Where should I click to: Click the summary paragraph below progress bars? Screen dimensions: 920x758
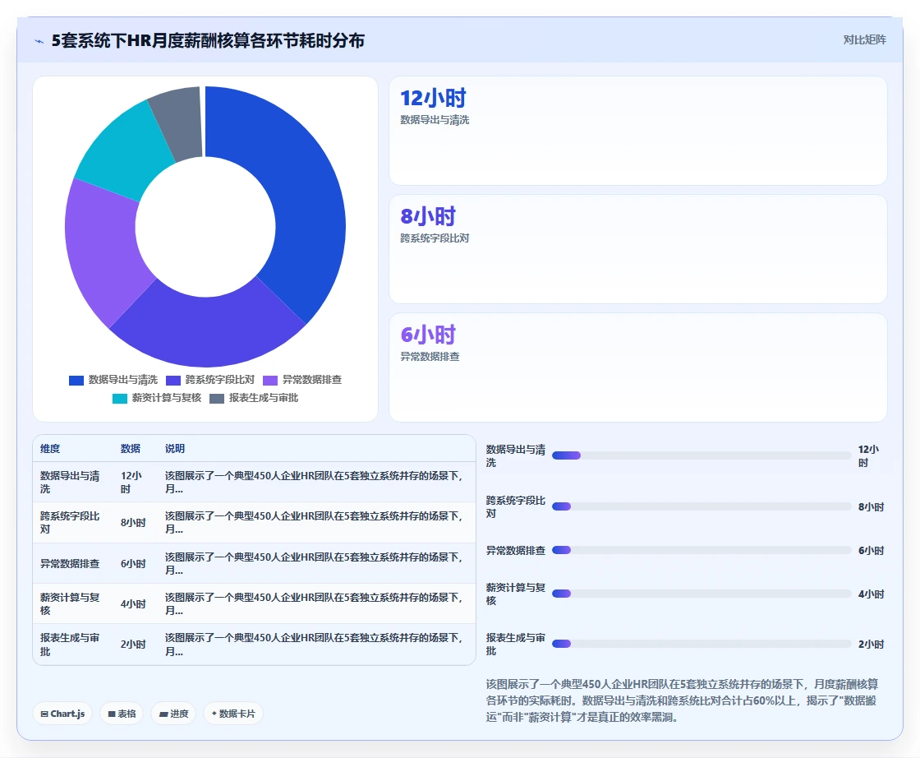click(683, 700)
